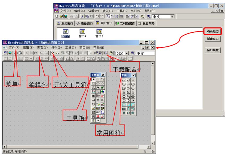230x156 pixels.
Task: Insert the 3D cube common shape
Action: [124, 88]
